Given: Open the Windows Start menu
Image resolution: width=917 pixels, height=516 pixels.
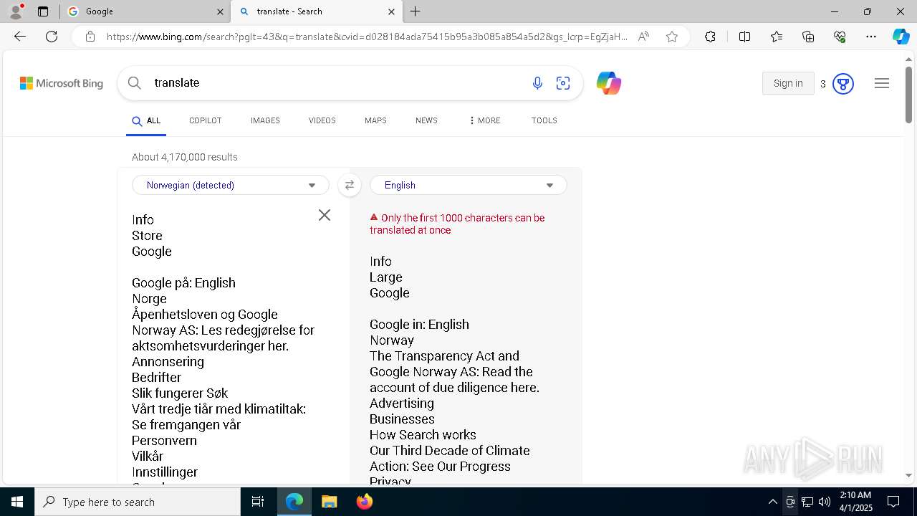Looking at the screenshot, I should (17, 502).
